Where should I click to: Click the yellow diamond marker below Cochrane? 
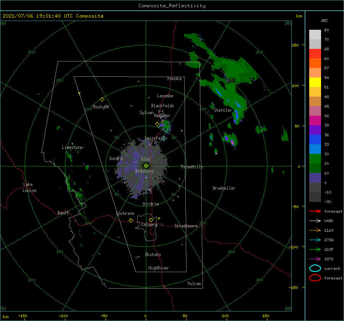coord(131,220)
